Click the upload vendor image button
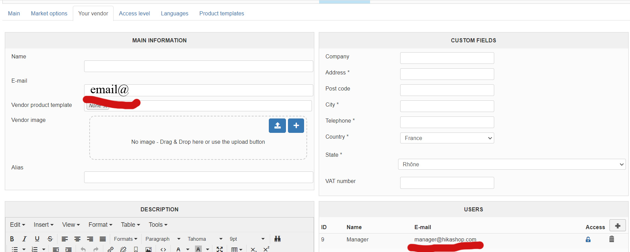The image size is (630, 252). (x=277, y=126)
